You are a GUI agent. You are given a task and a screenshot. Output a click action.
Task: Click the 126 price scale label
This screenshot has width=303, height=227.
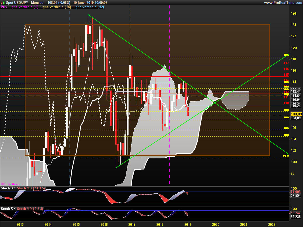294,14
